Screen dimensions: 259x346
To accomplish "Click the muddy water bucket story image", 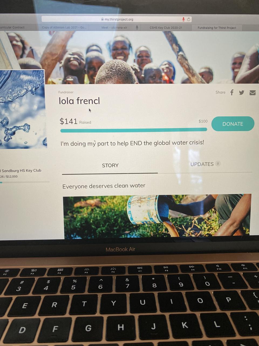I will [157, 216].
